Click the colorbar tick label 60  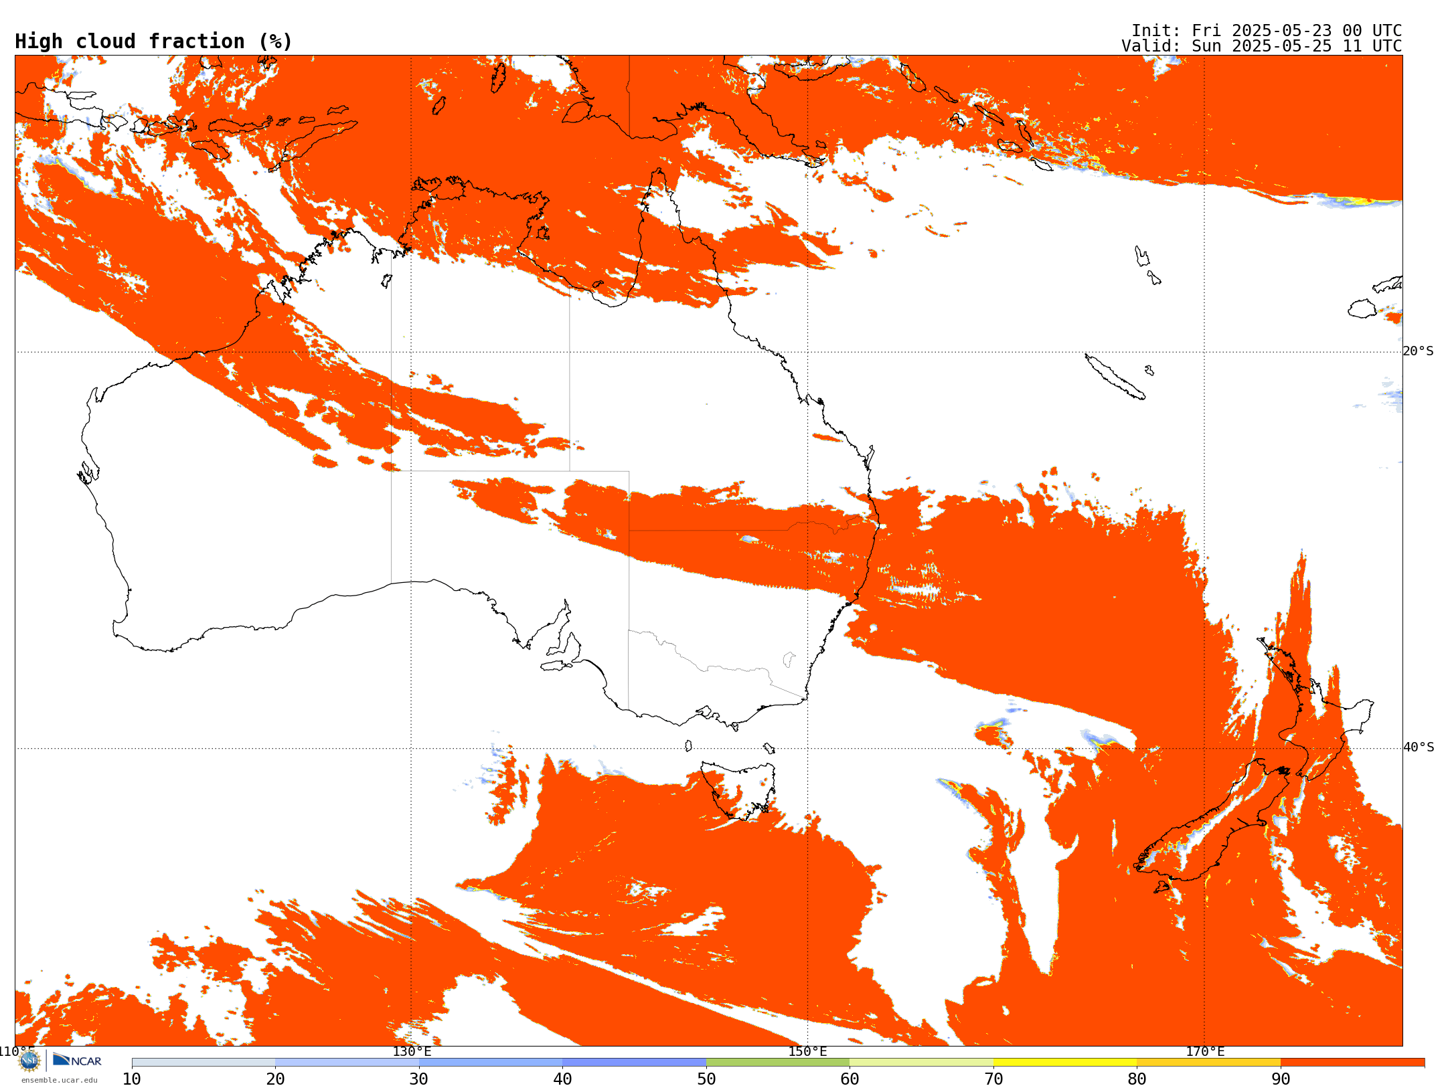point(850,1079)
